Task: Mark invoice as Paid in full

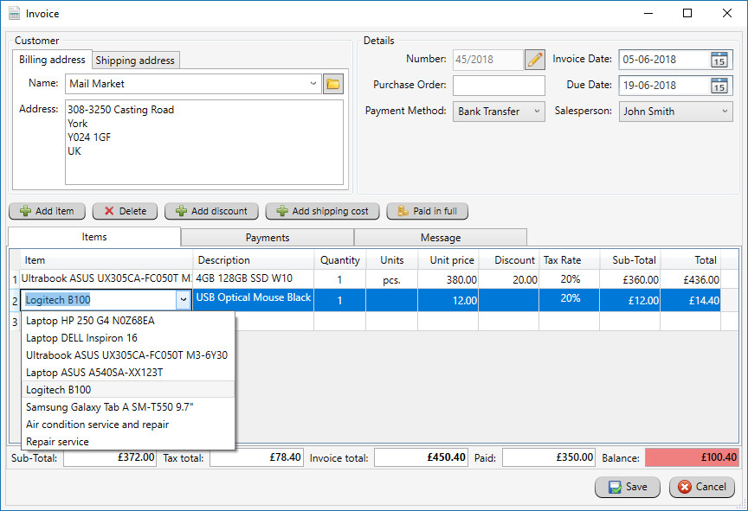Action: [428, 211]
